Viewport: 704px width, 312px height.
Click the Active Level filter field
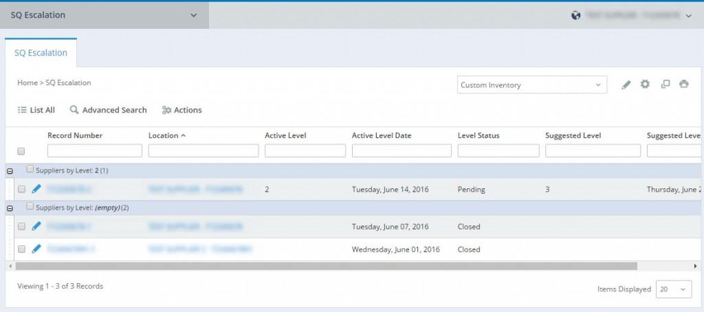point(305,151)
